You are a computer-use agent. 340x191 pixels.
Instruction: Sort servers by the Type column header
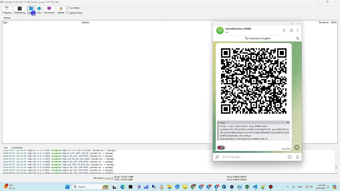[x=5, y=23]
